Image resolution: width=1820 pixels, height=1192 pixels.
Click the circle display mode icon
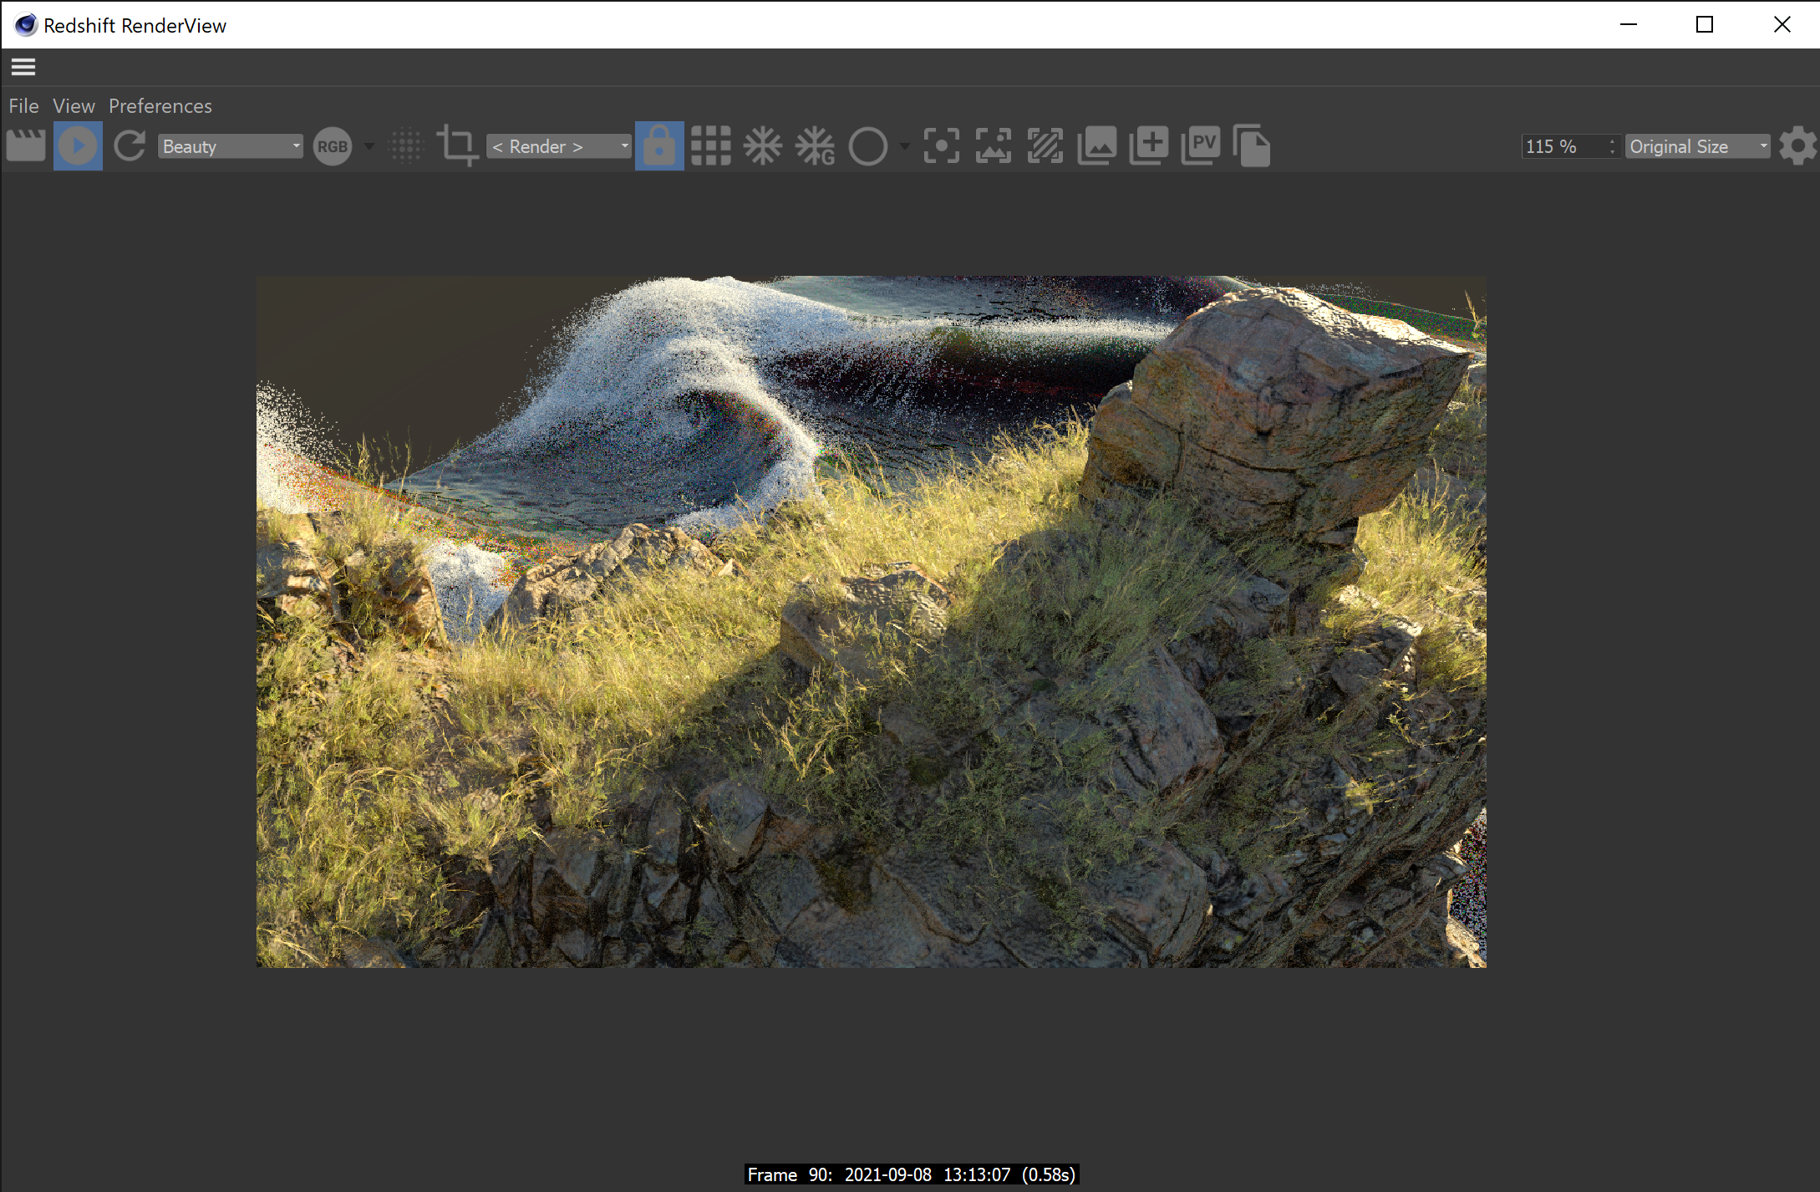click(x=868, y=146)
